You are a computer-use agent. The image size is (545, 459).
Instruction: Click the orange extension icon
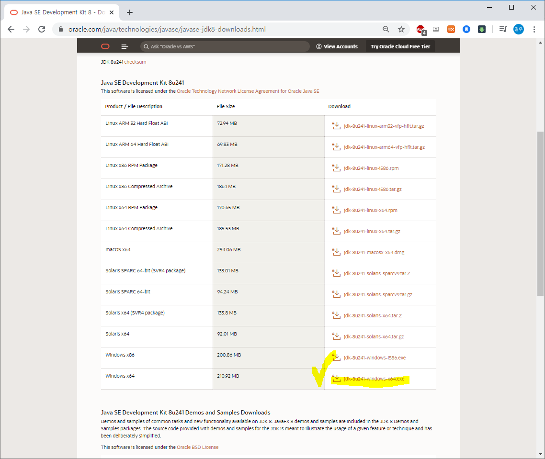click(x=451, y=29)
